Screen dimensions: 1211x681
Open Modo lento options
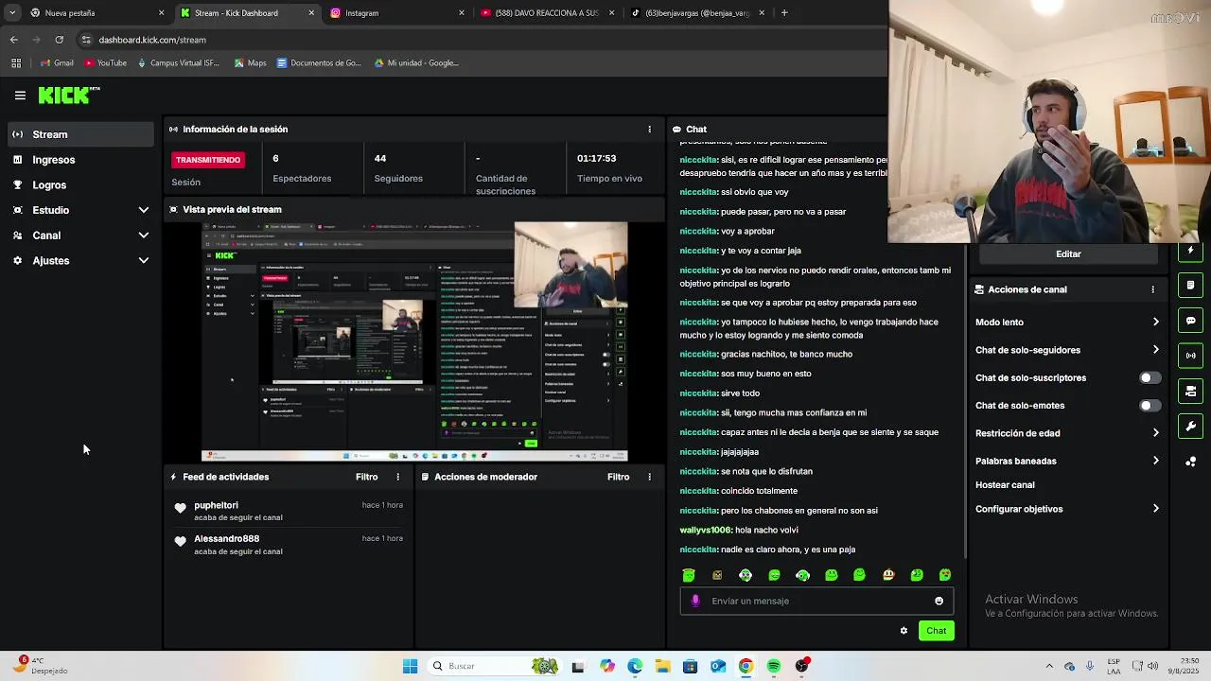[x=1067, y=323]
